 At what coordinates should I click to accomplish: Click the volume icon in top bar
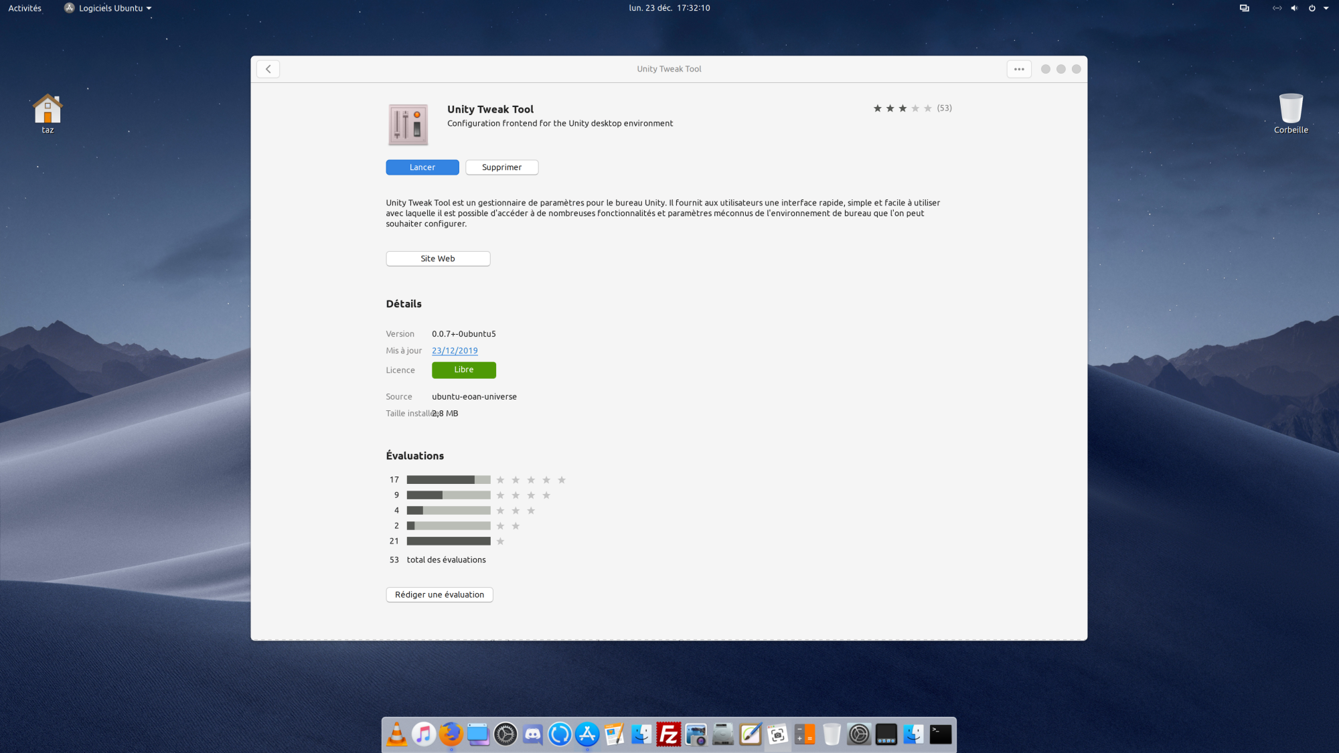coord(1294,8)
